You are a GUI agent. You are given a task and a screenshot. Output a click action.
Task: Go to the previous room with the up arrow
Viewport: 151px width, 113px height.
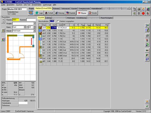pos(3,20)
